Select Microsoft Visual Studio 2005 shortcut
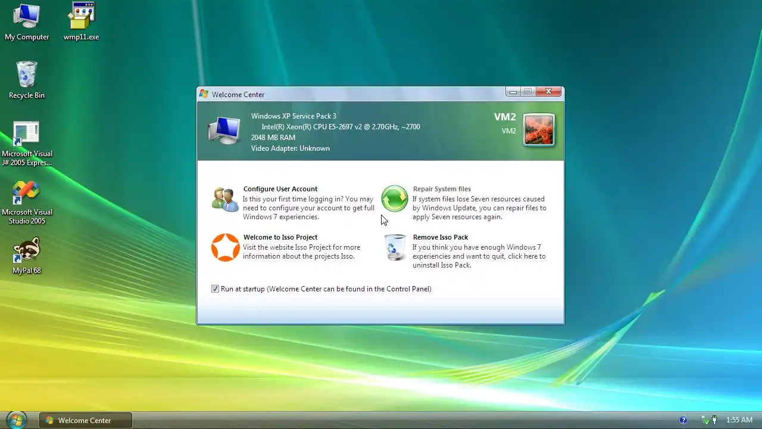The image size is (762, 429). coord(27,203)
